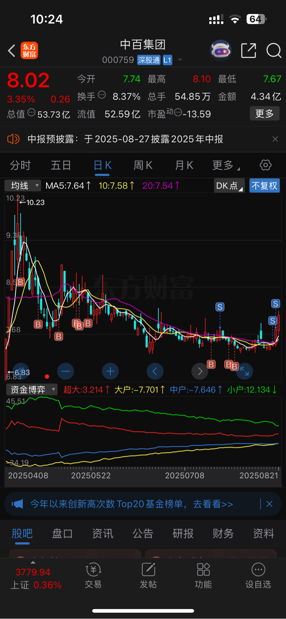The height and width of the screenshot is (619, 286).
Task: Shift chart right with arrow button
Action: (x=200, y=371)
